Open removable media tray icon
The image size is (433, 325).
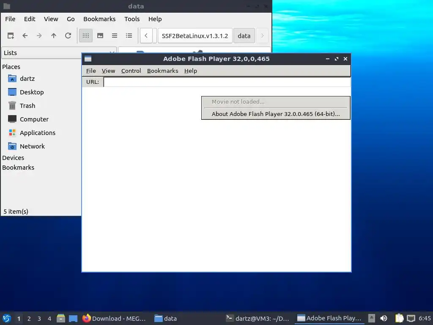(372, 318)
